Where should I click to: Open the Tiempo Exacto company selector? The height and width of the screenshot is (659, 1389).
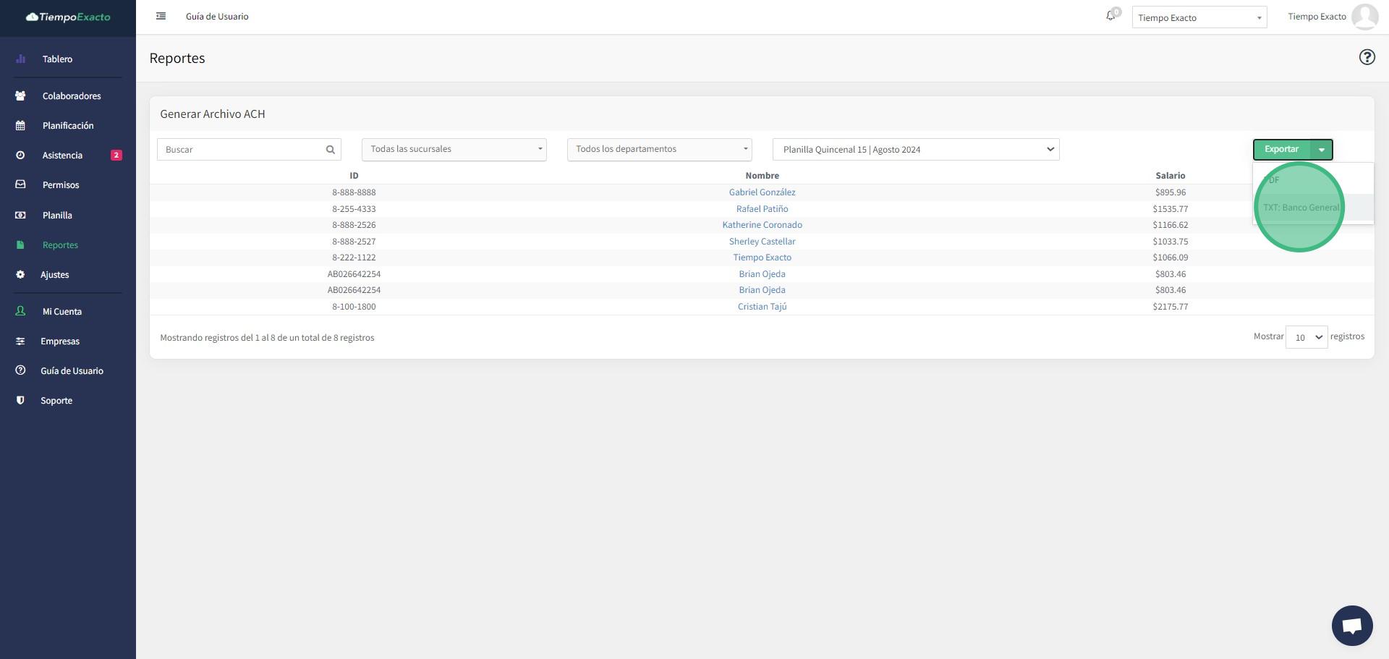coord(1199,17)
